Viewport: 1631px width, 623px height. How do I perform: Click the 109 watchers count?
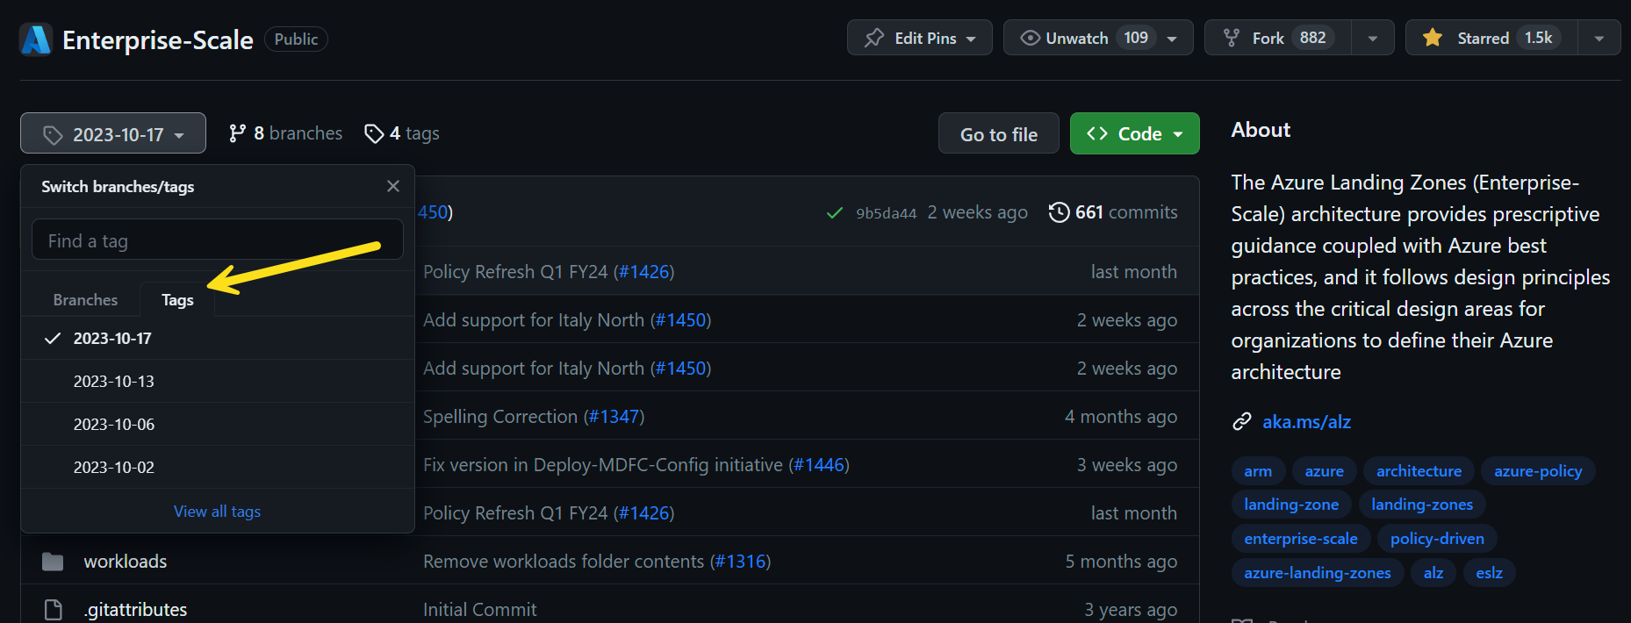click(x=1136, y=38)
